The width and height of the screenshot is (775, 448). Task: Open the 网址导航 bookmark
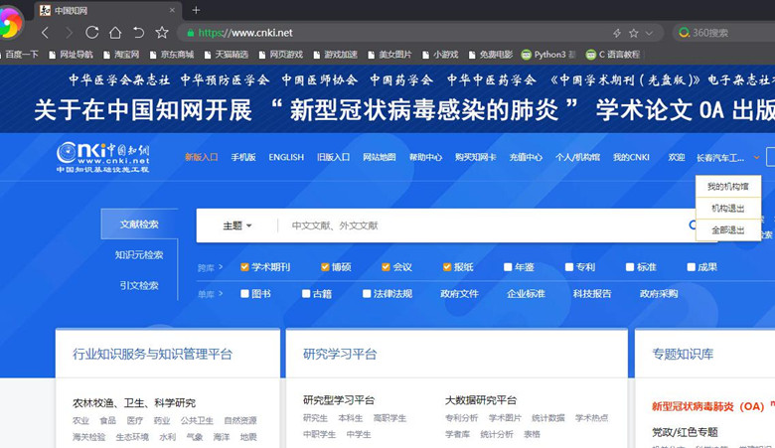72,55
